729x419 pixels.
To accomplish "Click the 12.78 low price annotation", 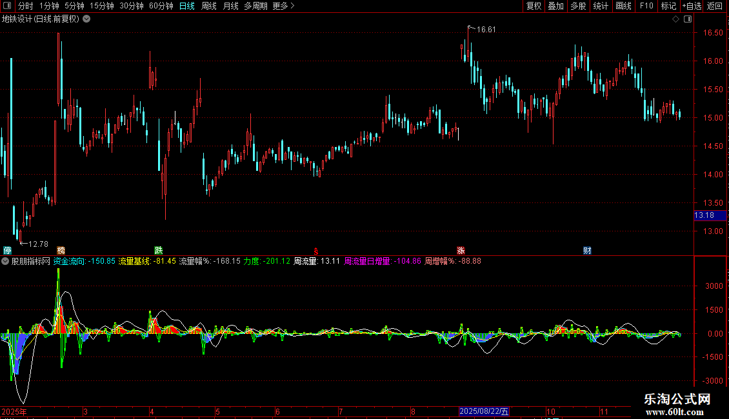I will [x=38, y=244].
